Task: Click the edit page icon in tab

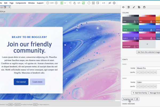Action: pos(5,7)
